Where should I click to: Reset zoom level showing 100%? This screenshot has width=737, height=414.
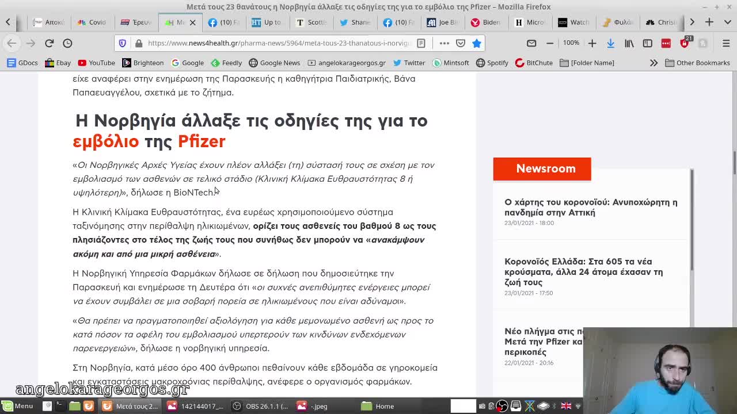click(x=571, y=43)
